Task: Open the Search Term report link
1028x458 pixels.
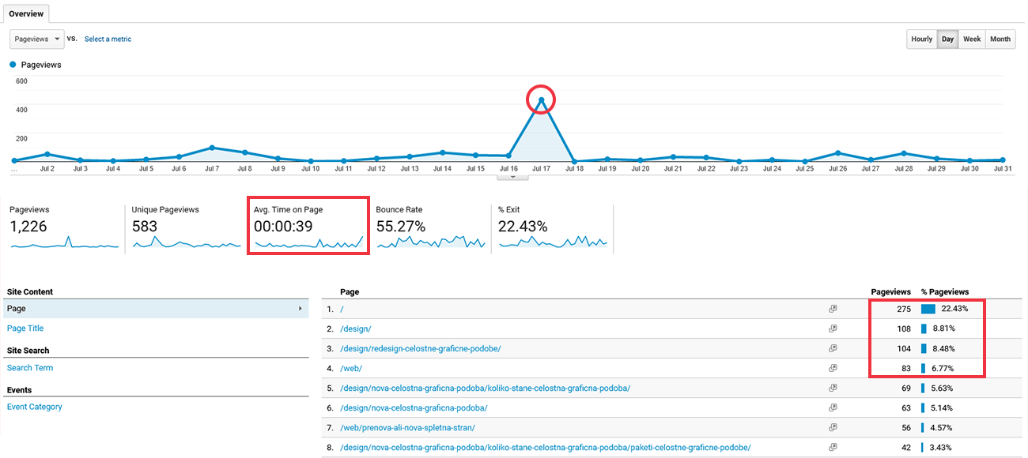Action: coord(30,368)
